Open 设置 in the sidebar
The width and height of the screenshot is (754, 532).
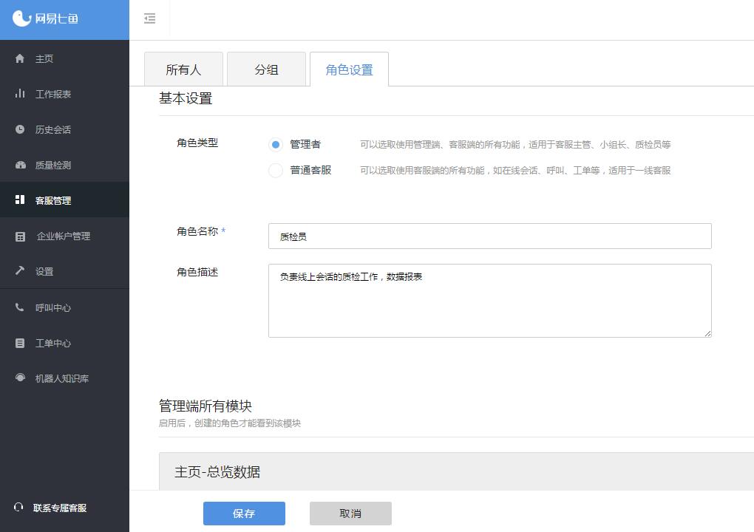pyautogui.click(x=64, y=271)
